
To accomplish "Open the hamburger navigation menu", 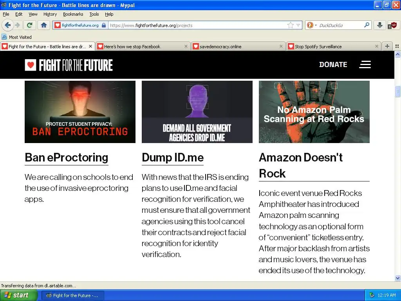I will click(x=365, y=65).
